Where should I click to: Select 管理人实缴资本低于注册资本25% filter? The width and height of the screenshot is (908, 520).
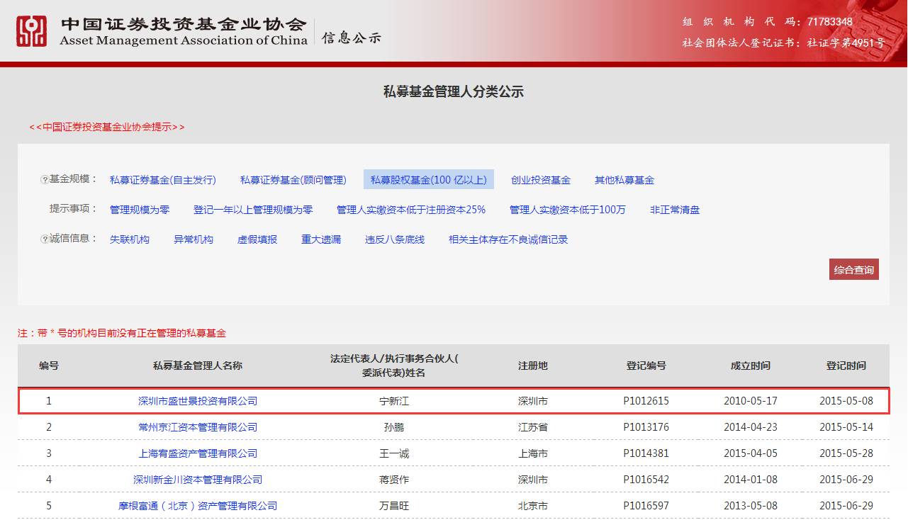(x=410, y=210)
